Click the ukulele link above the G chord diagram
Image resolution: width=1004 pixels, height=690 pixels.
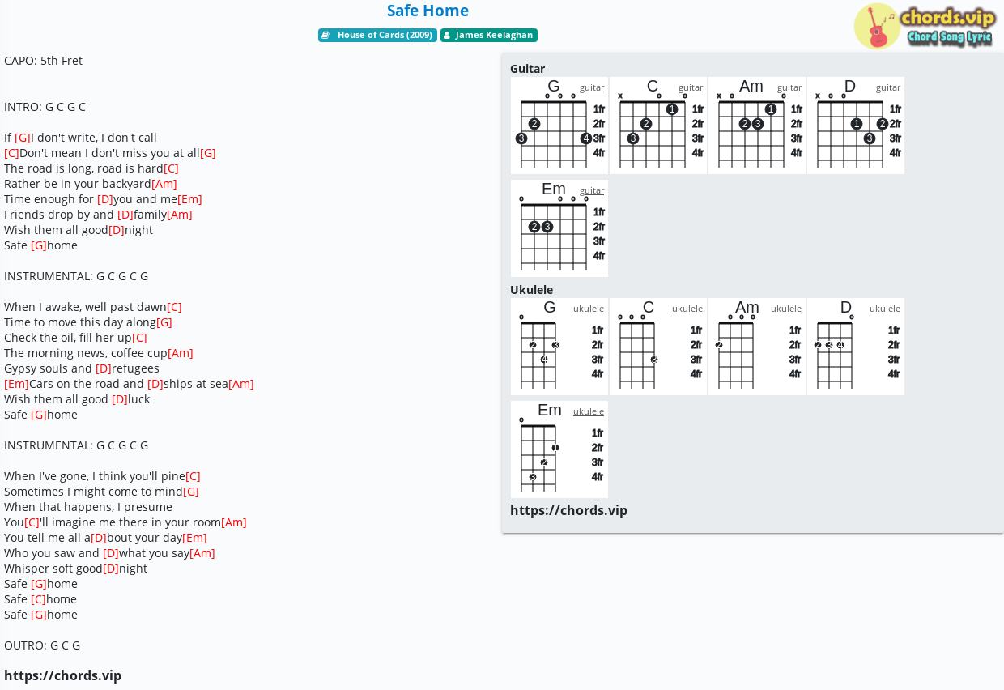click(589, 309)
